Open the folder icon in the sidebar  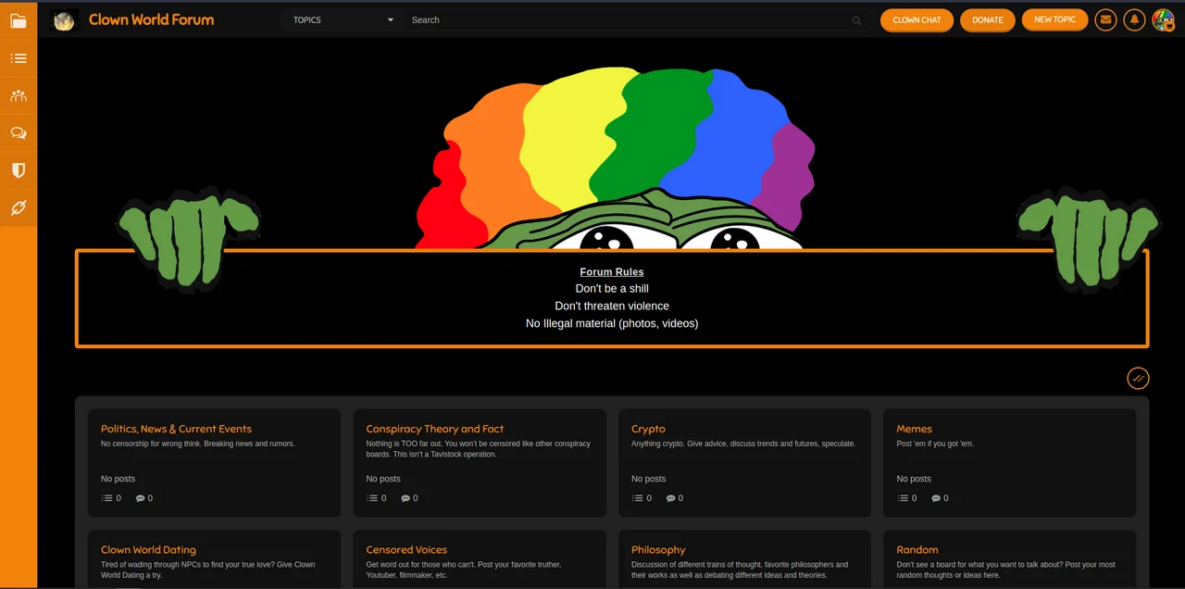point(19,20)
